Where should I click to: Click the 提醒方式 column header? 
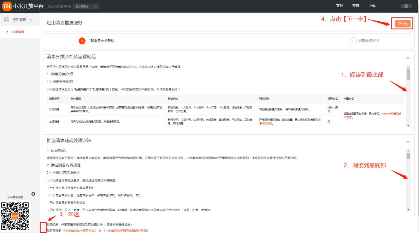click(x=333, y=99)
